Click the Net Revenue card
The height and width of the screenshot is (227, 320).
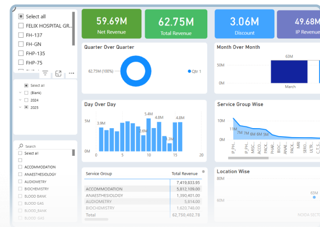(x=111, y=24)
